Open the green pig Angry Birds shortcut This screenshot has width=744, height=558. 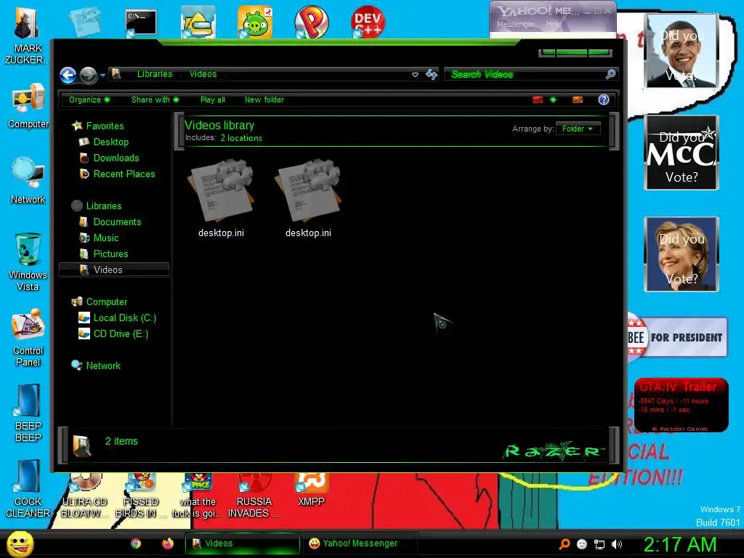click(x=255, y=22)
